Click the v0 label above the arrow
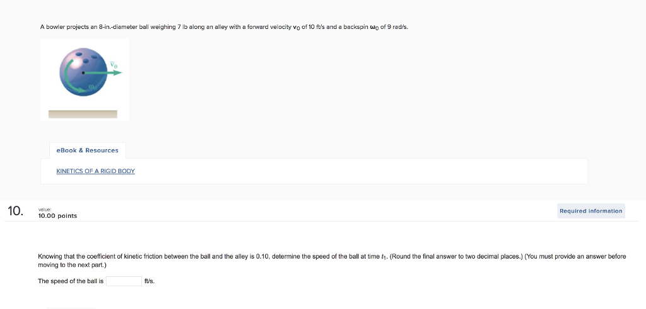This screenshot has height=309, width=646. pyautogui.click(x=114, y=65)
